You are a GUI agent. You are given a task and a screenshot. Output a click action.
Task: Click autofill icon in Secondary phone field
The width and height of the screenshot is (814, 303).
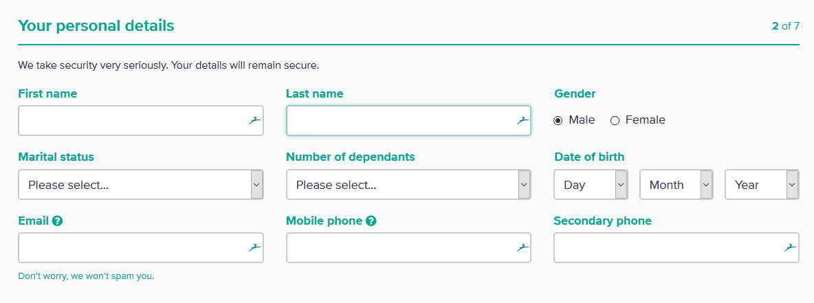pyautogui.click(x=790, y=247)
